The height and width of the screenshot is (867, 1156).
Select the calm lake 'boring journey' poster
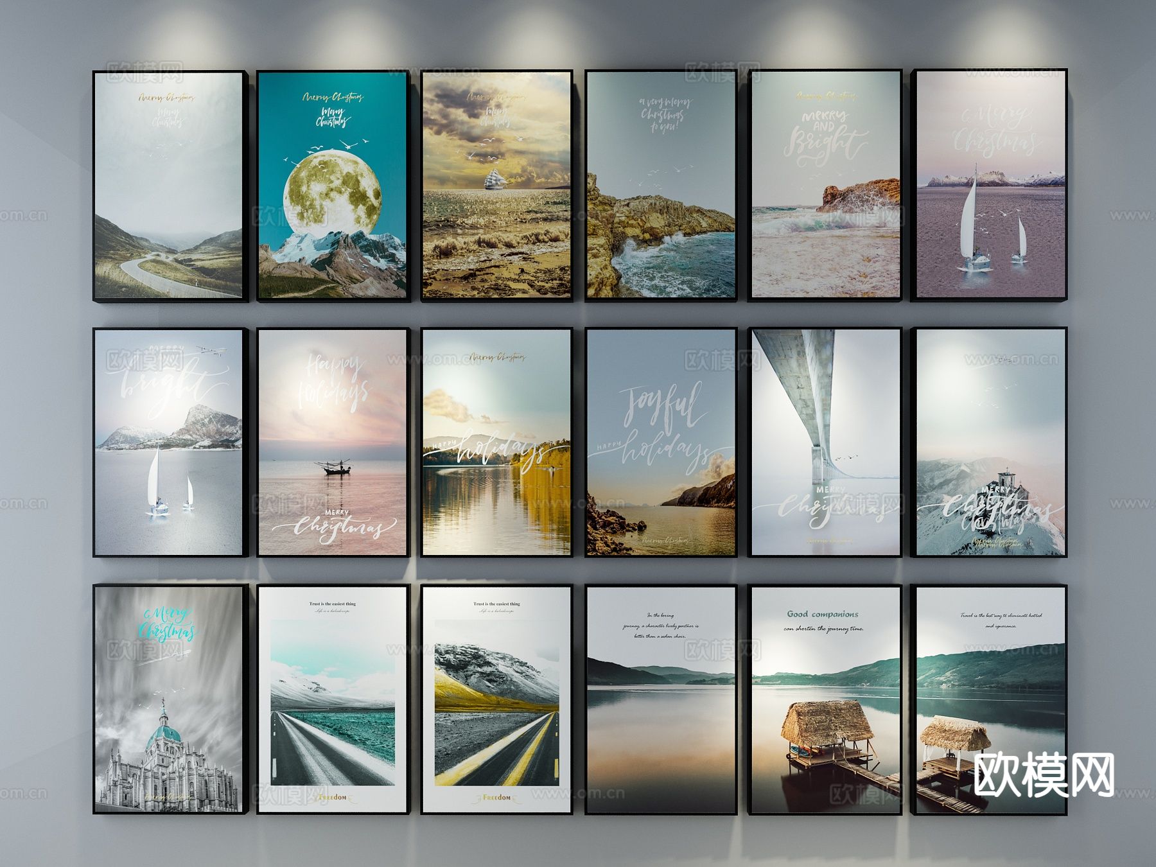pyautogui.click(x=661, y=699)
